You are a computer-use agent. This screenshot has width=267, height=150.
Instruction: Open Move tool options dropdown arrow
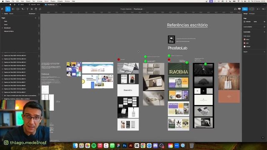(x=10, y=9)
